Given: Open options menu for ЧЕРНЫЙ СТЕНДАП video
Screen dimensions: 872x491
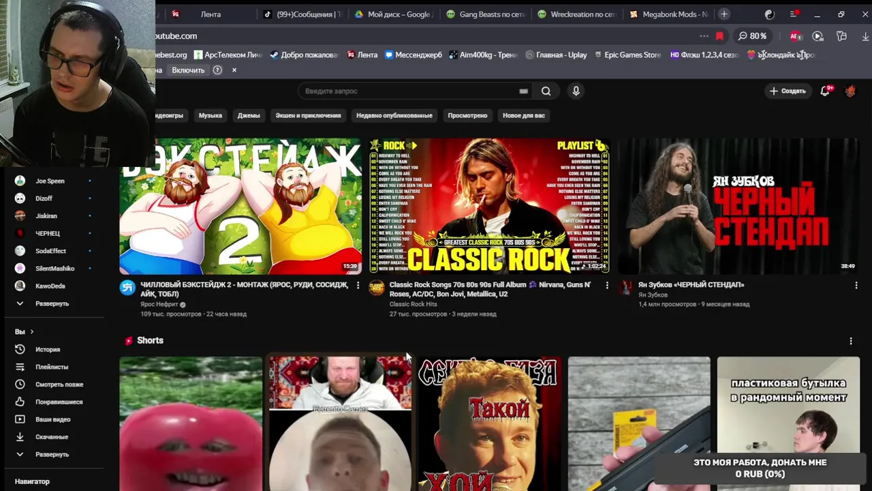Looking at the screenshot, I should coord(856,285).
